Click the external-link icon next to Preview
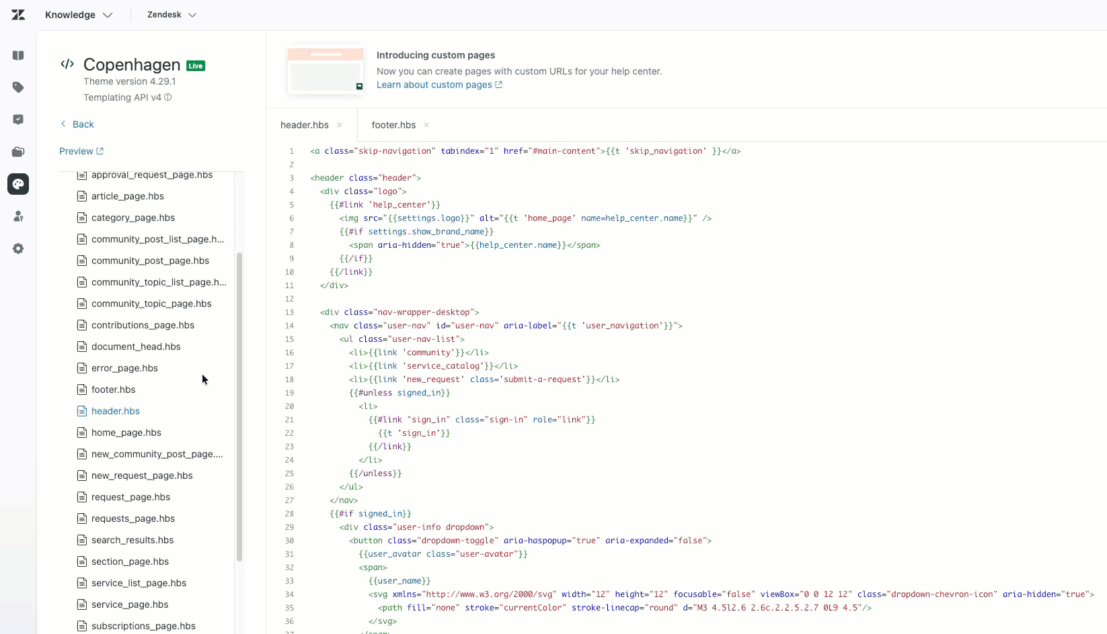The height and width of the screenshot is (634, 1107). point(100,151)
